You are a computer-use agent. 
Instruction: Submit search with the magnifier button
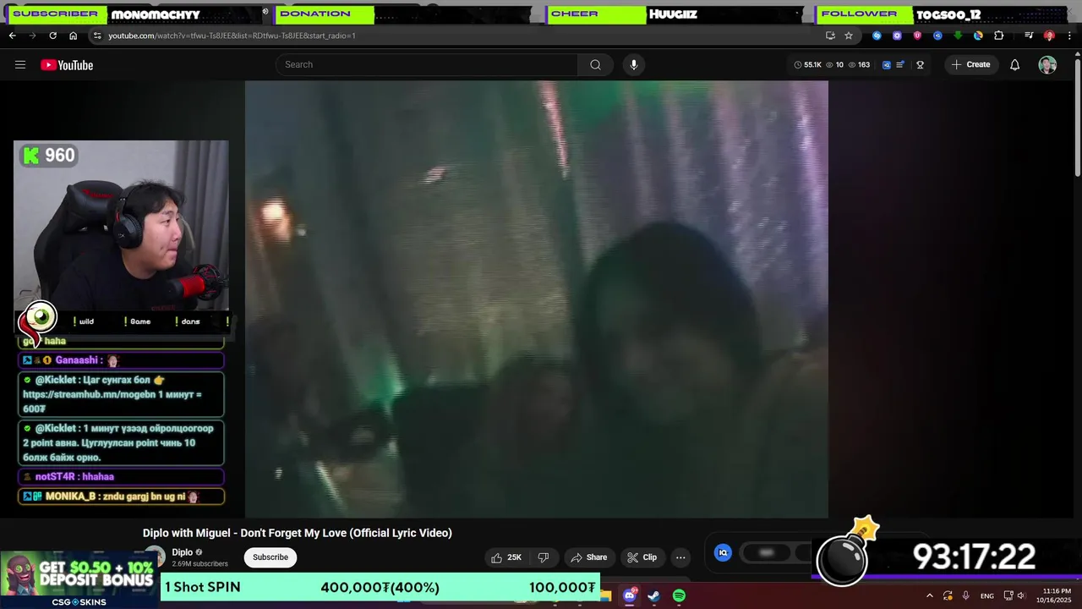(595, 64)
